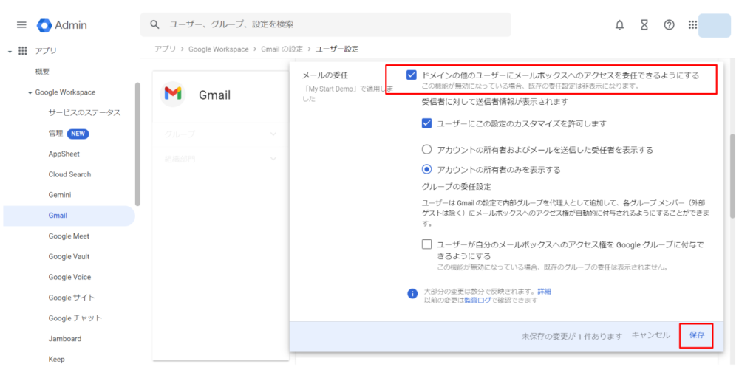739x367 pixels.
Task: Open 管理 NEW in sidebar
Action: click(68, 134)
